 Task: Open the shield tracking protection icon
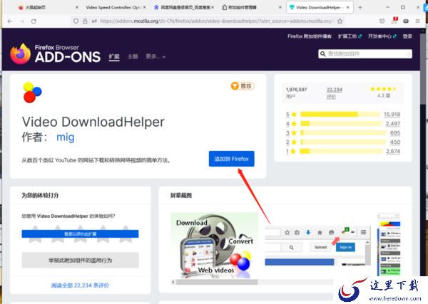(x=76, y=21)
